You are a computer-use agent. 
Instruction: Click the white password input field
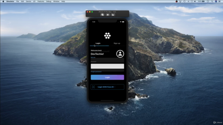click(x=107, y=66)
